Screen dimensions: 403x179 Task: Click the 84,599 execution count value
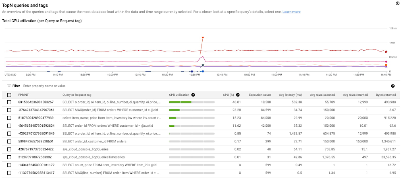coord(265,110)
